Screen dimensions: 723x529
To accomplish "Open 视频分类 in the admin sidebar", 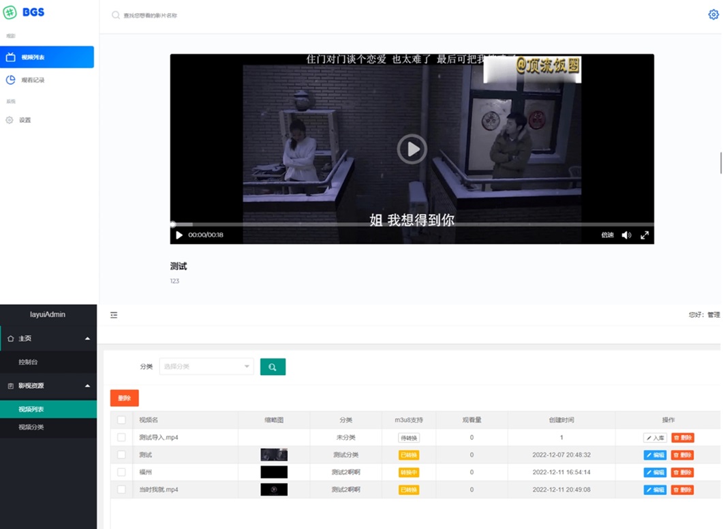I will (x=31, y=427).
